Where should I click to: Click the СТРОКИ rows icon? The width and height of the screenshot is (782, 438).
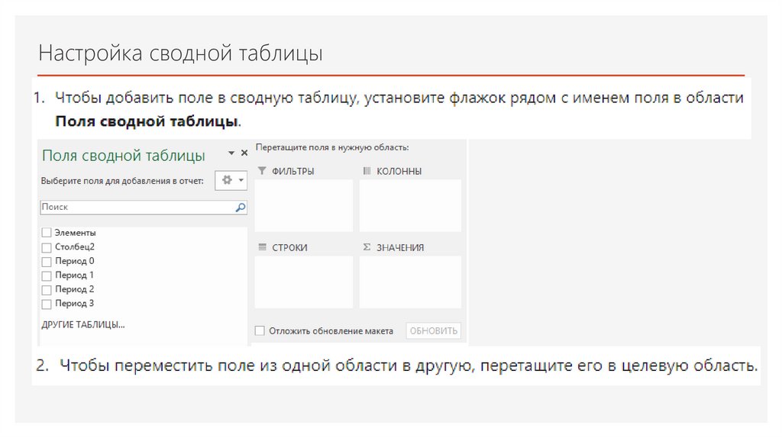pos(263,247)
